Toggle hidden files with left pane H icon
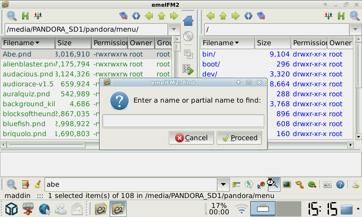The width and height of the screenshot is (362, 217). coord(25,16)
